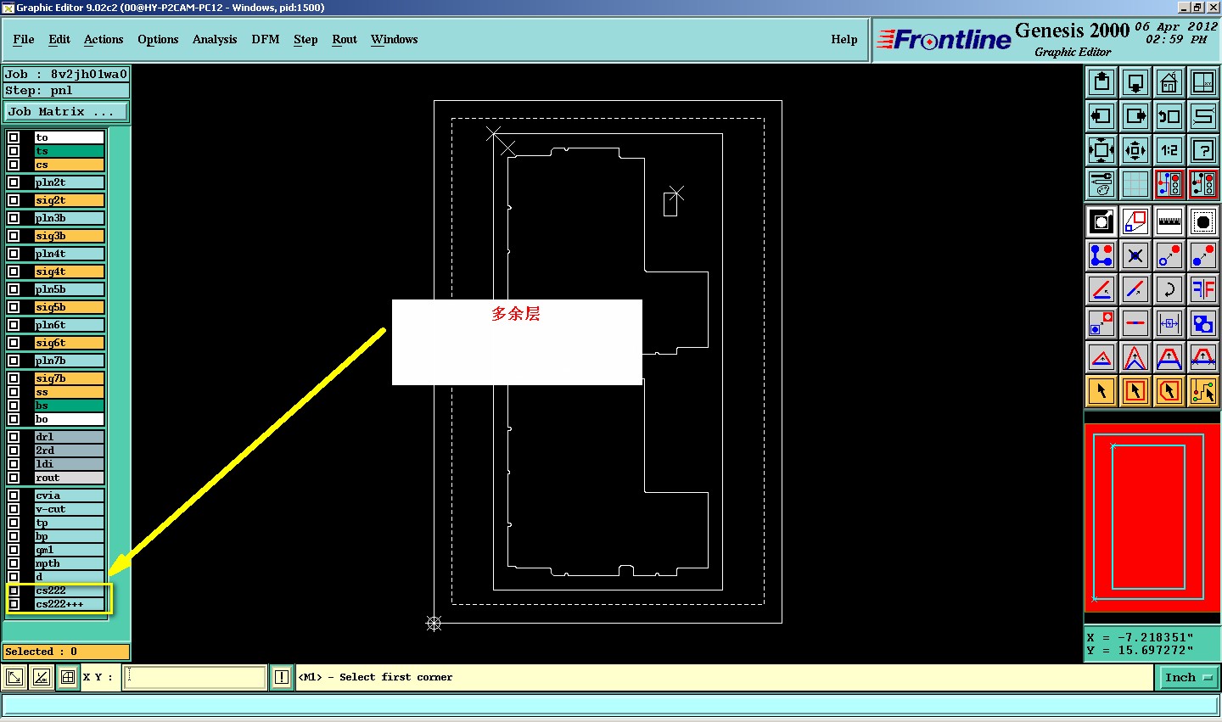This screenshot has height=722, width=1222.
Task: Select the net-path arrow selection tool
Action: click(x=1203, y=391)
